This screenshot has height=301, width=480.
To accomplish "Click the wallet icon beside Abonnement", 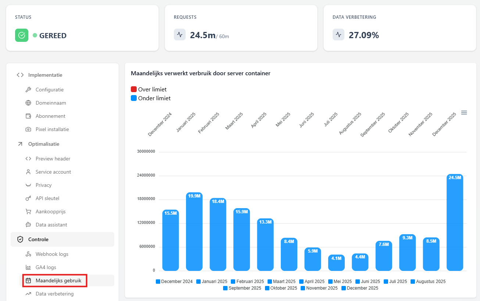I will [x=28, y=116].
